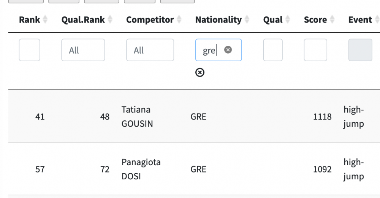Image resolution: width=380 pixels, height=198 pixels.
Task: Click the Qual filter input box
Action: 272,50
